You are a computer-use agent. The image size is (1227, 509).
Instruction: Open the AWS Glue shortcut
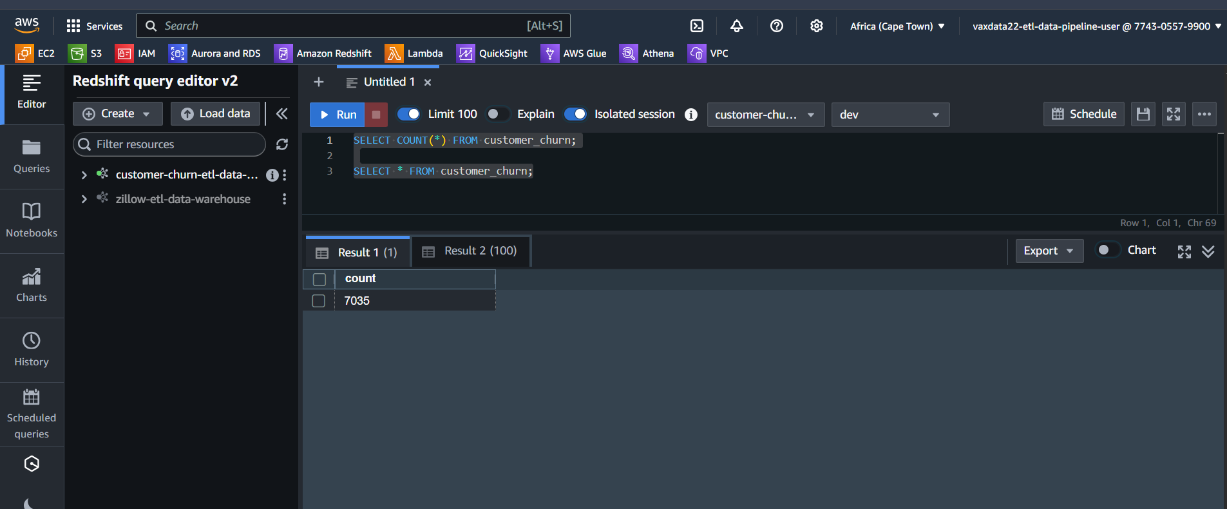(x=574, y=53)
